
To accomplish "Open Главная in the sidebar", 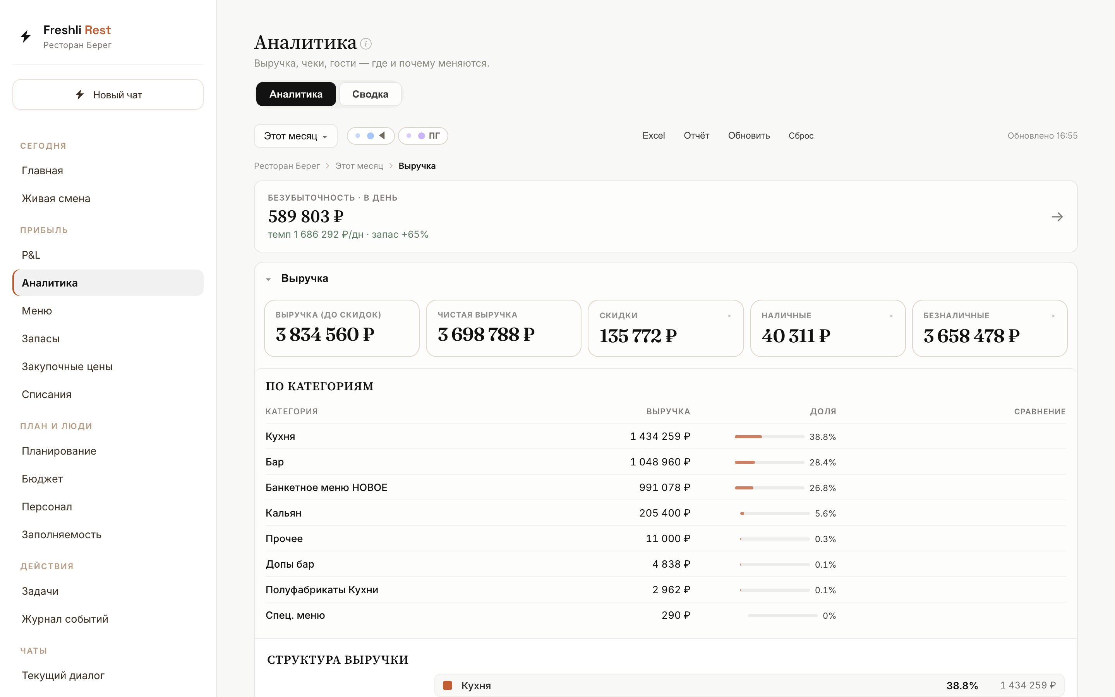I will point(108,170).
